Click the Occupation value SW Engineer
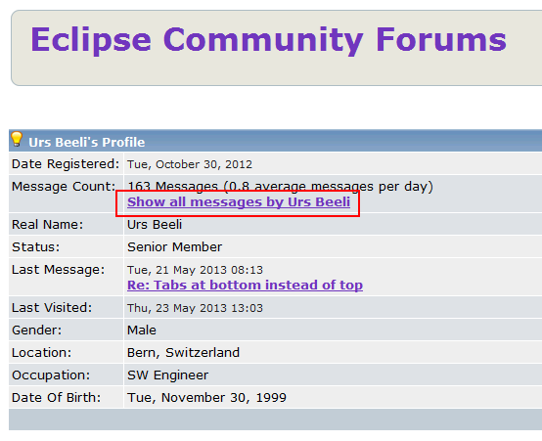Viewport: 542px width, 441px height. pos(168,375)
